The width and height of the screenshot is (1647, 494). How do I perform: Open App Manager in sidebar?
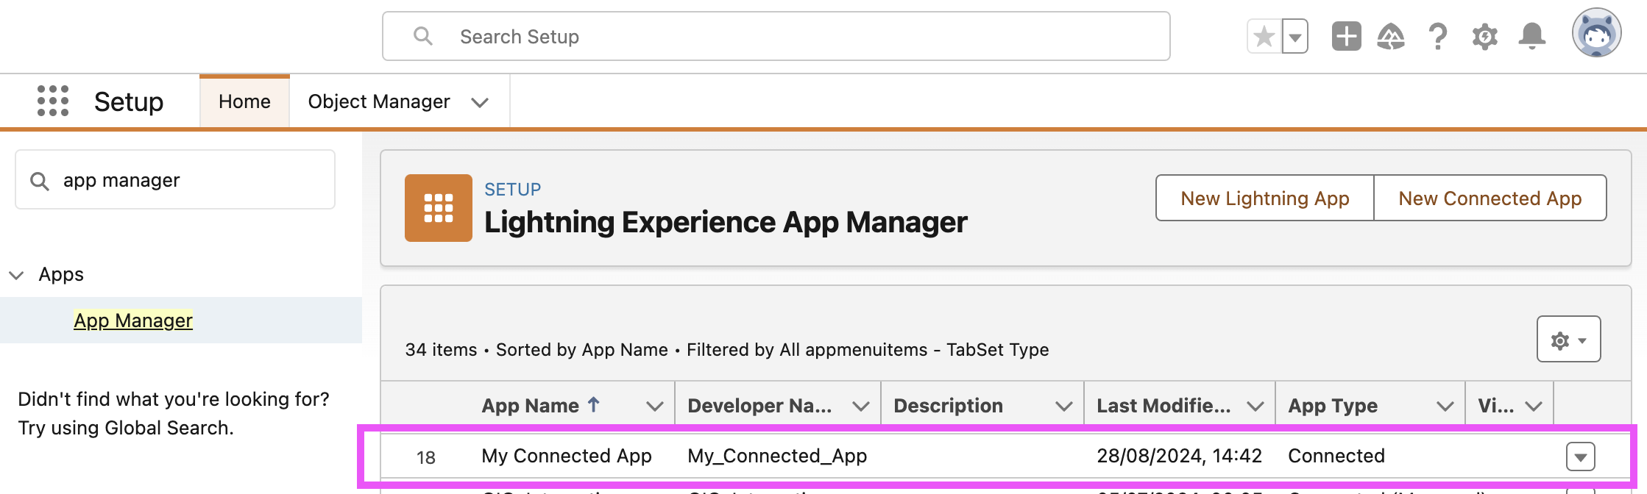click(133, 321)
